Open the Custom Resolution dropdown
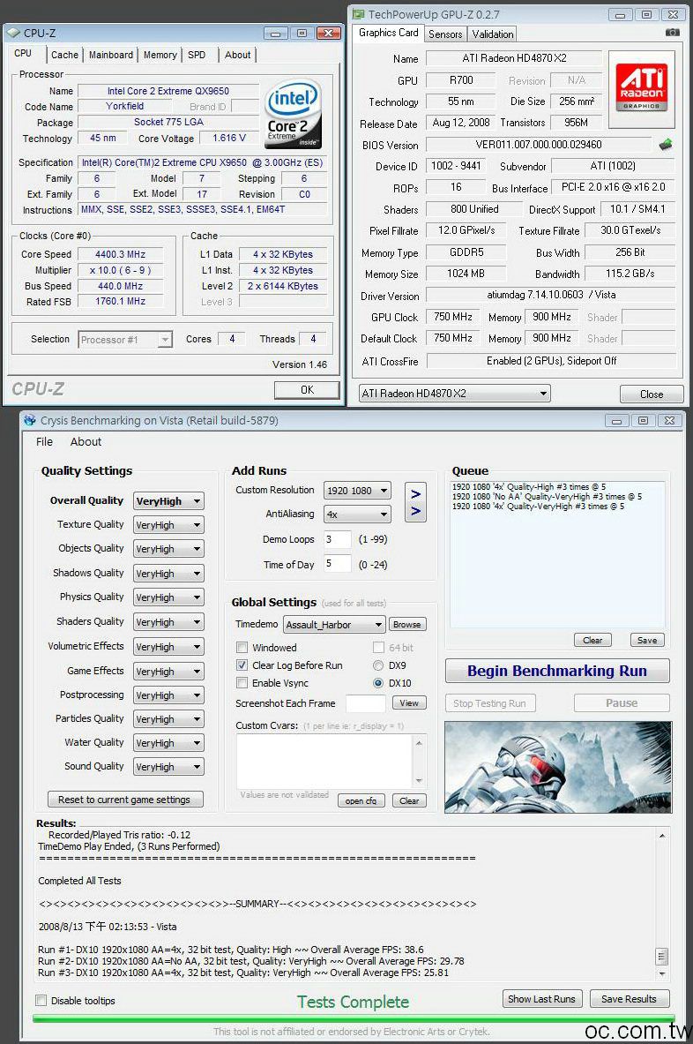The height and width of the screenshot is (1044, 693). [357, 491]
